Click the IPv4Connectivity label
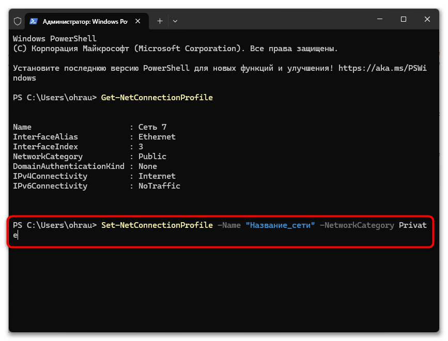448x341 pixels. click(x=50, y=176)
